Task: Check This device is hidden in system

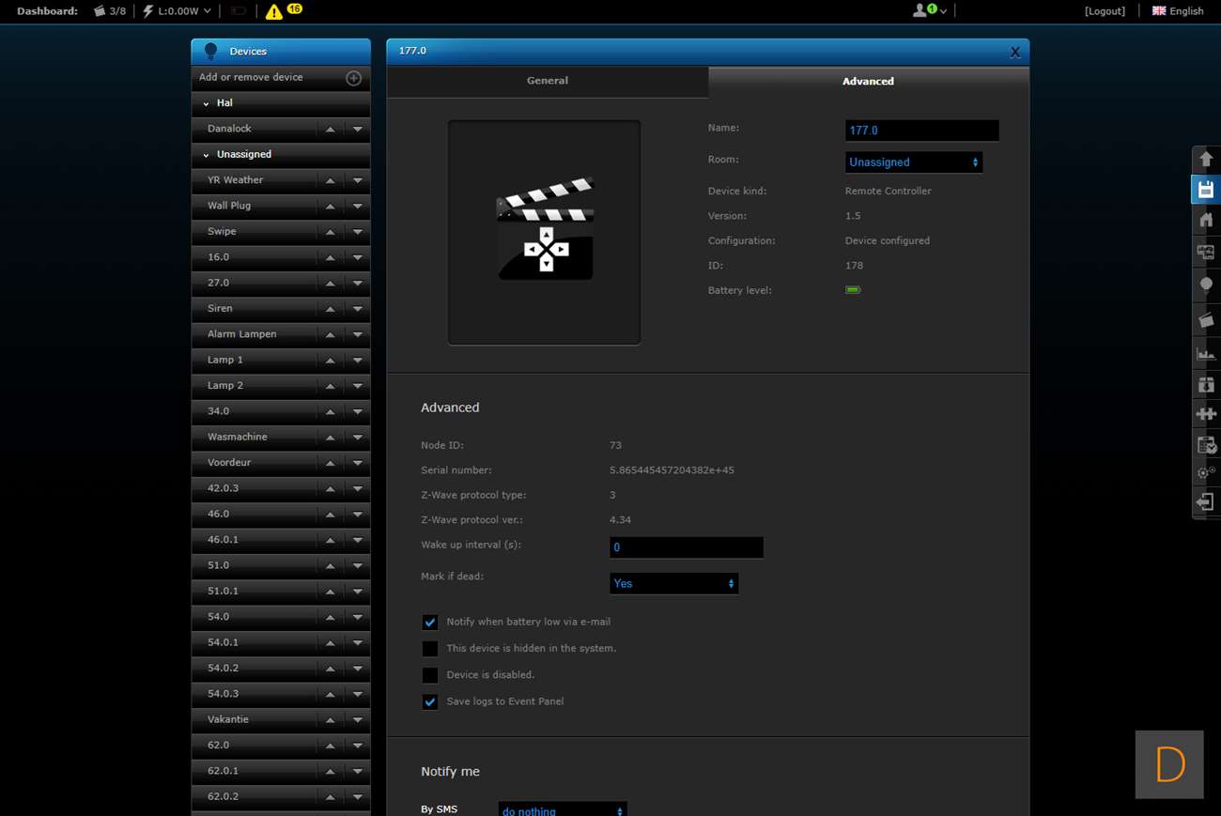Action: point(430,649)
